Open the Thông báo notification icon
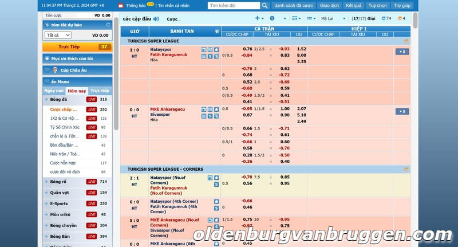This screenshot has width=458, height=247. pyautogui.click(x=121, y=6)
